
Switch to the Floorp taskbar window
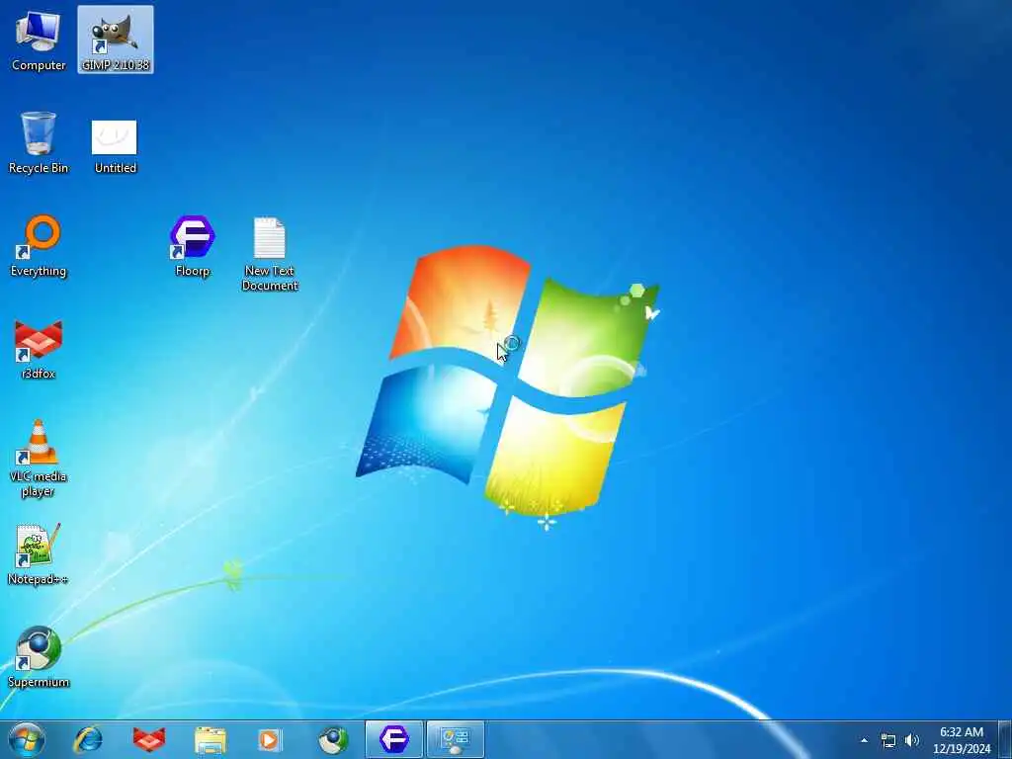pos(393,739)
